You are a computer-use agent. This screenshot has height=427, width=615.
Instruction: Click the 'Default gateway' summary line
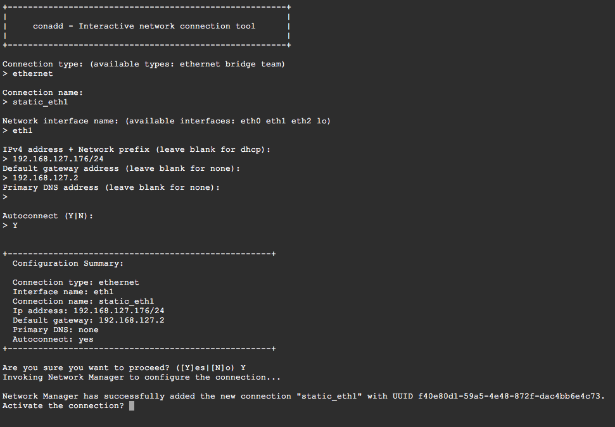[88, 321]
